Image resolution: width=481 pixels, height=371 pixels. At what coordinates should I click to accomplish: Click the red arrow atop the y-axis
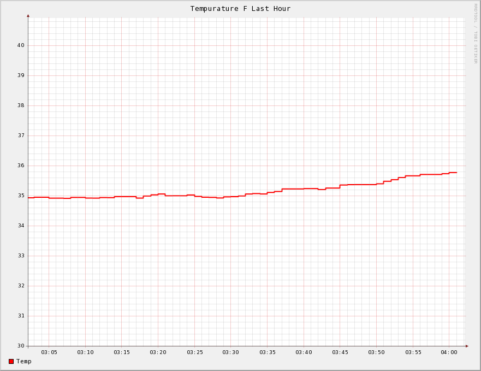coord(28,16)
